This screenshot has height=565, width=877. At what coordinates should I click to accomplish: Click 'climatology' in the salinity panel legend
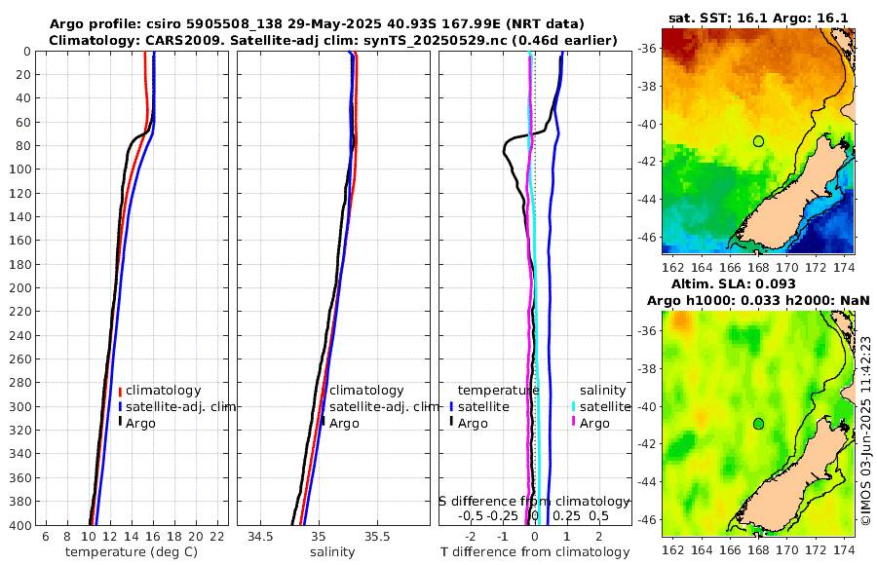[366, 391]
